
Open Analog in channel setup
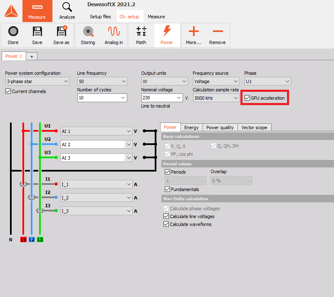pyautogui.click(x=114, y=35)
